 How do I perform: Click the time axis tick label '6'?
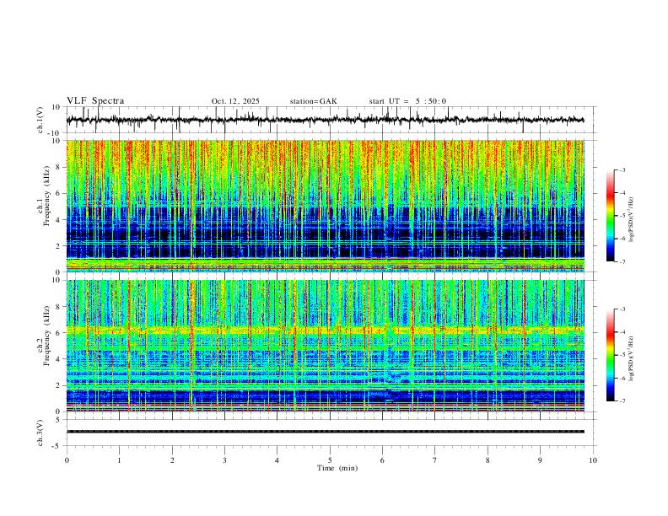(x=382, y=460)
